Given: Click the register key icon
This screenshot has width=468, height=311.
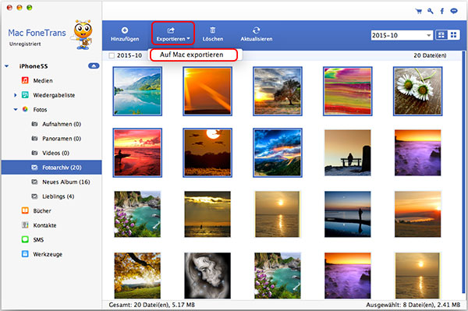Looking at the screenshot, I should [430, 12].
